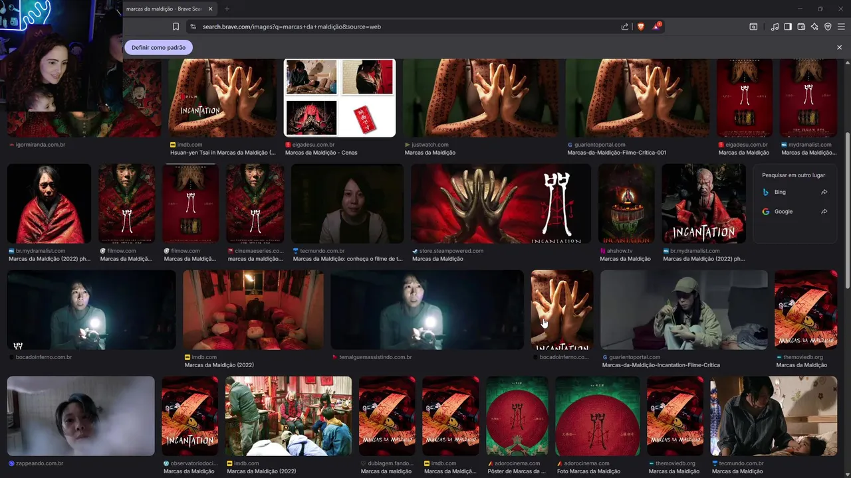Bookmark this page with the bookmark icon

176,27
